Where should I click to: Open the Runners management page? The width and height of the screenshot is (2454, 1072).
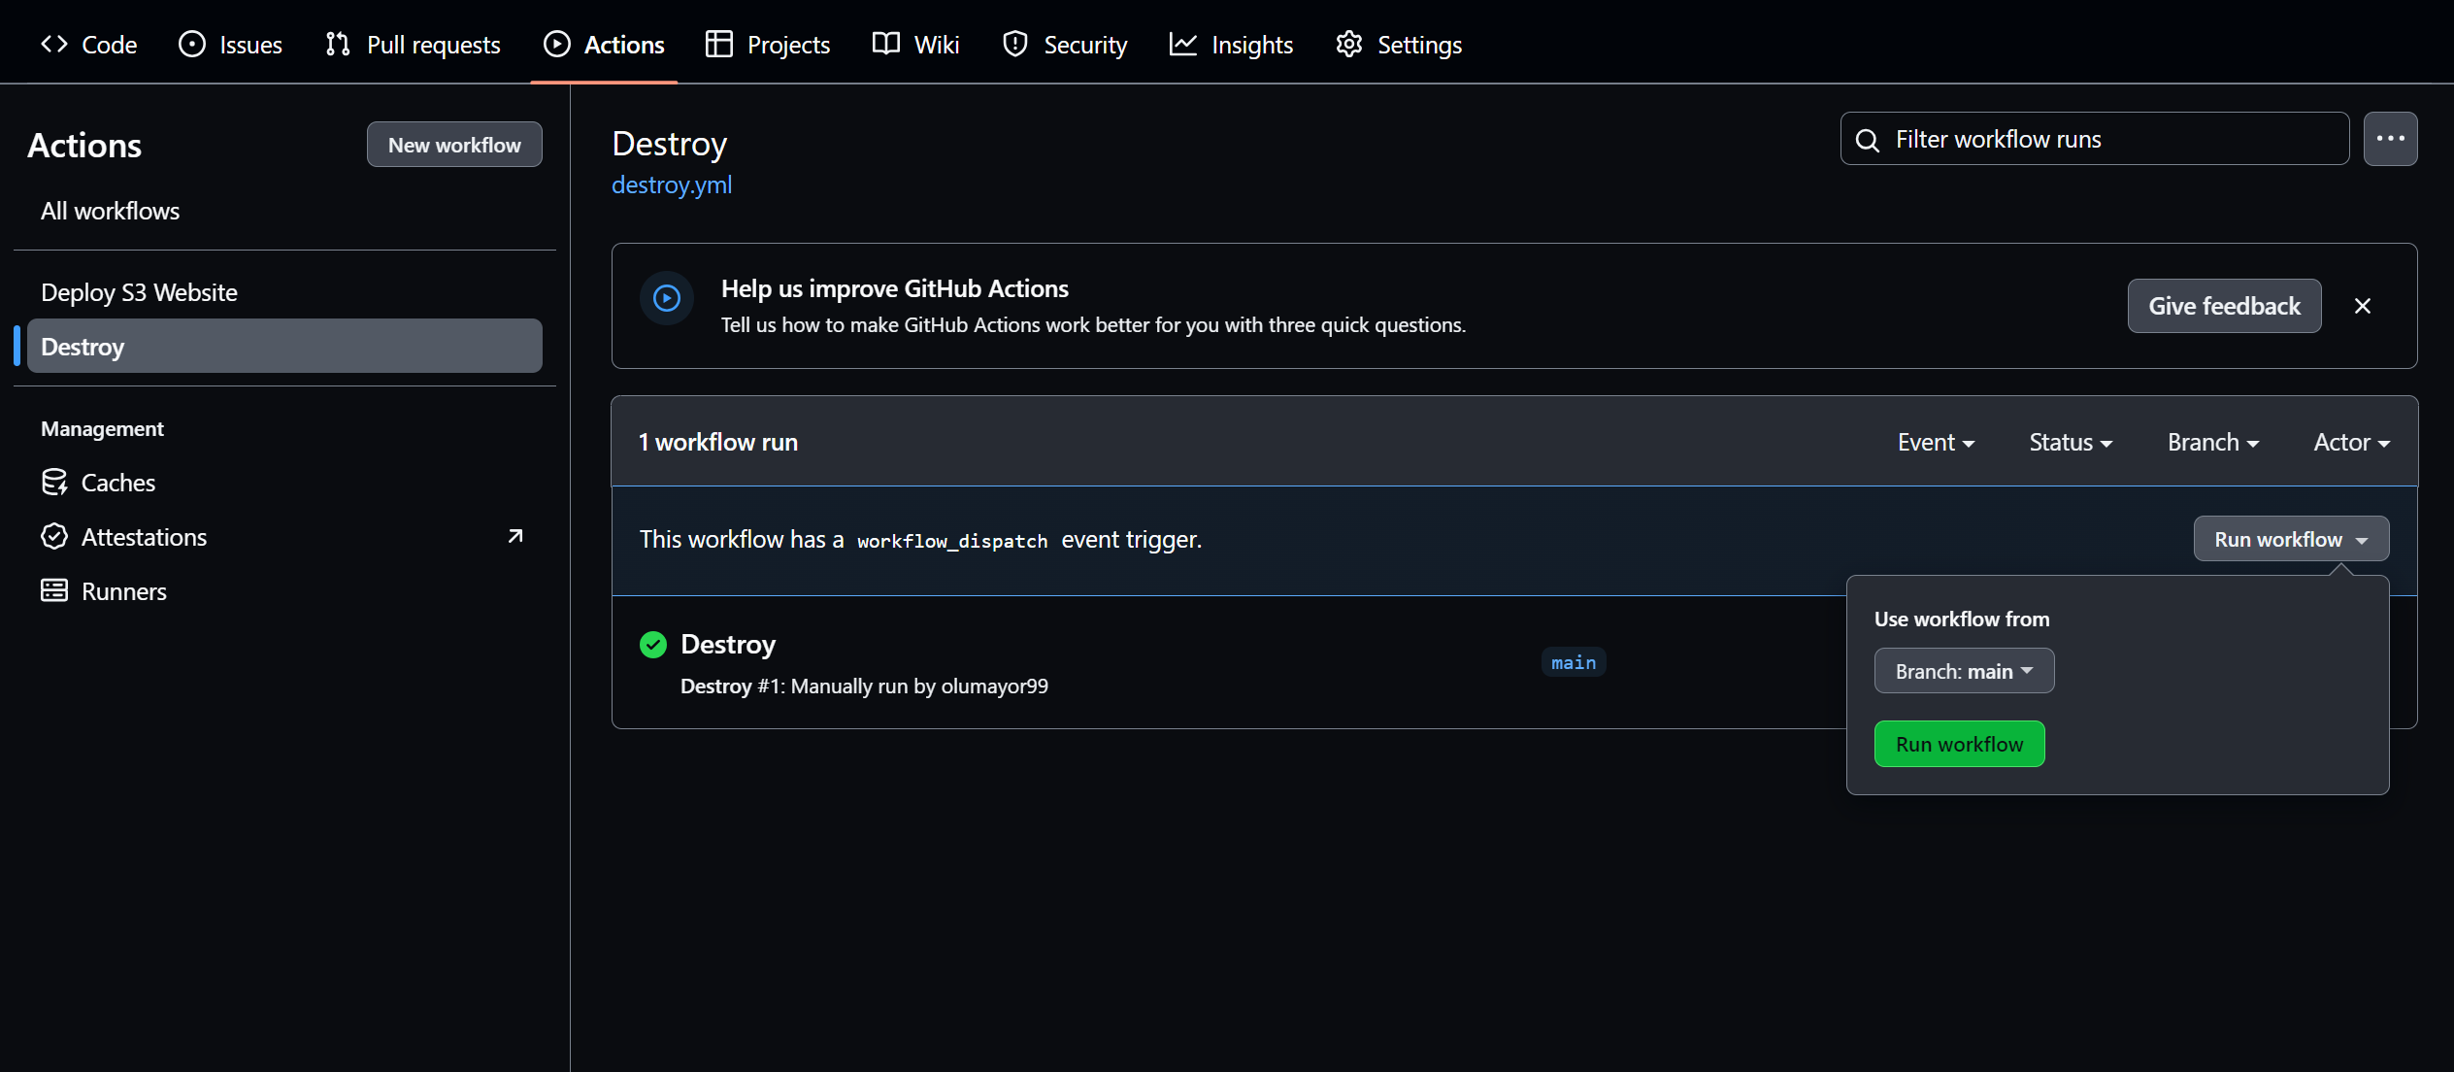[x=123, y=591]
